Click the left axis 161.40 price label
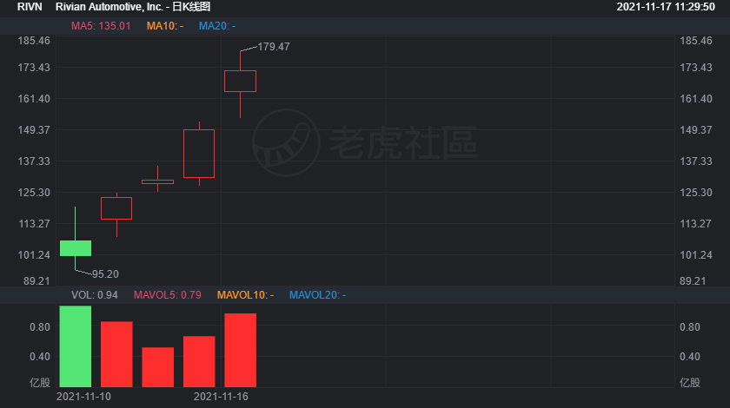The height and width of the screenshot is (408, 730). coord(34,99)
